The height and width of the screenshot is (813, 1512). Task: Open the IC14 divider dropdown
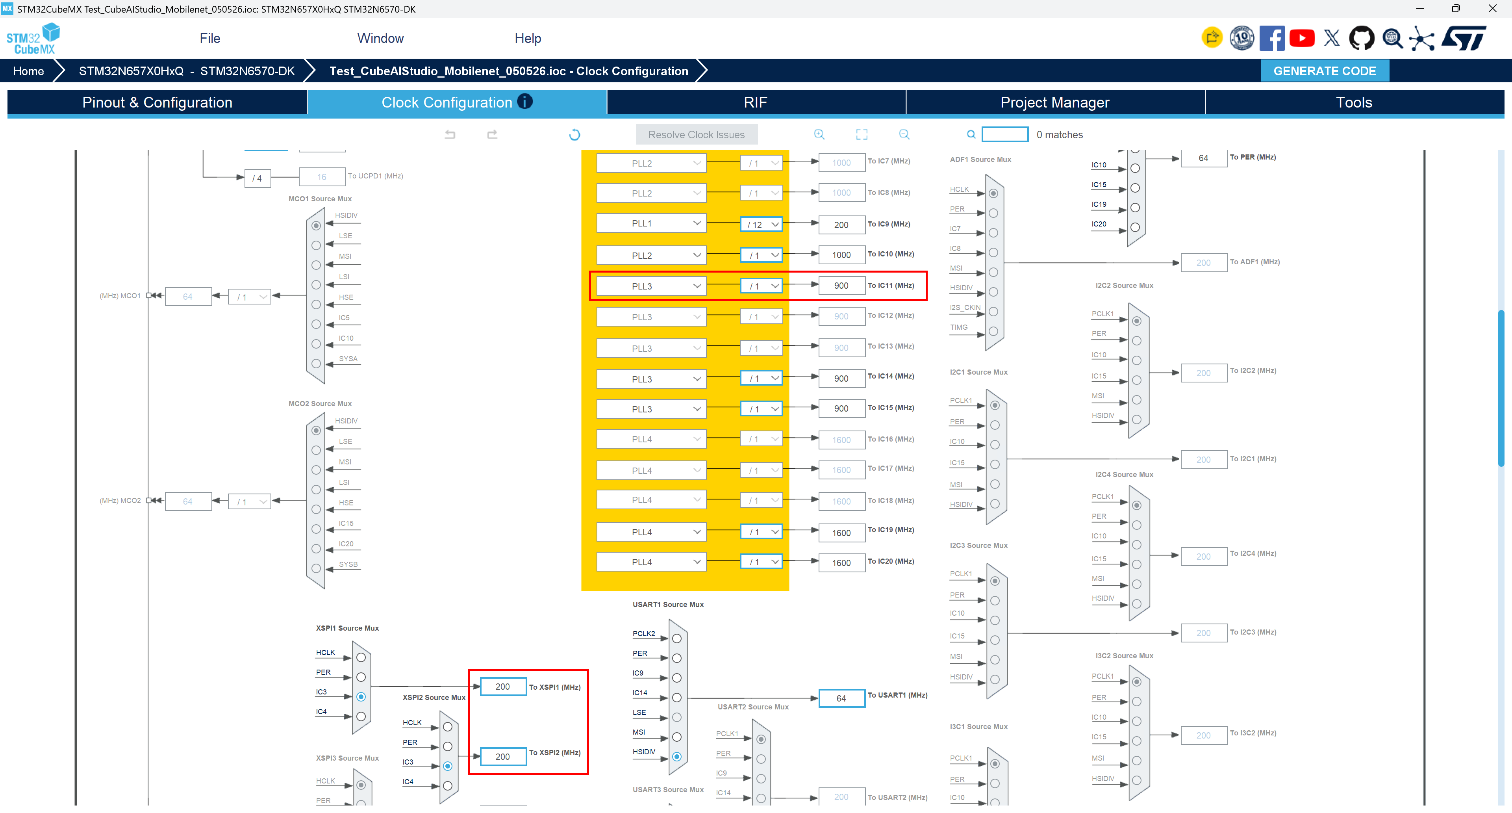click(x=762, y=379)
